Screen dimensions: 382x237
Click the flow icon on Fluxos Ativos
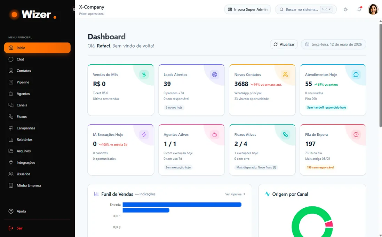285,134
